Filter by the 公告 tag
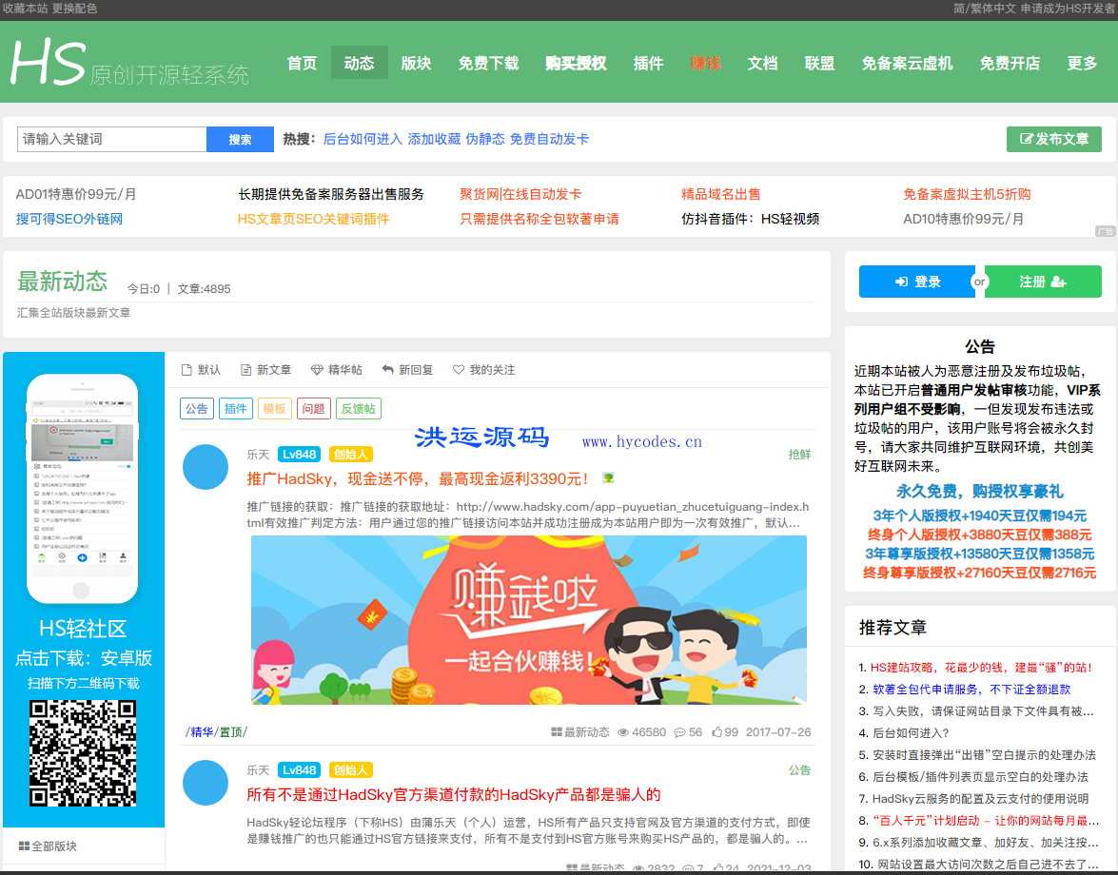 coord(197,408)
